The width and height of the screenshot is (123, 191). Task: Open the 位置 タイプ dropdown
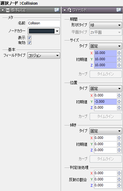106,88
